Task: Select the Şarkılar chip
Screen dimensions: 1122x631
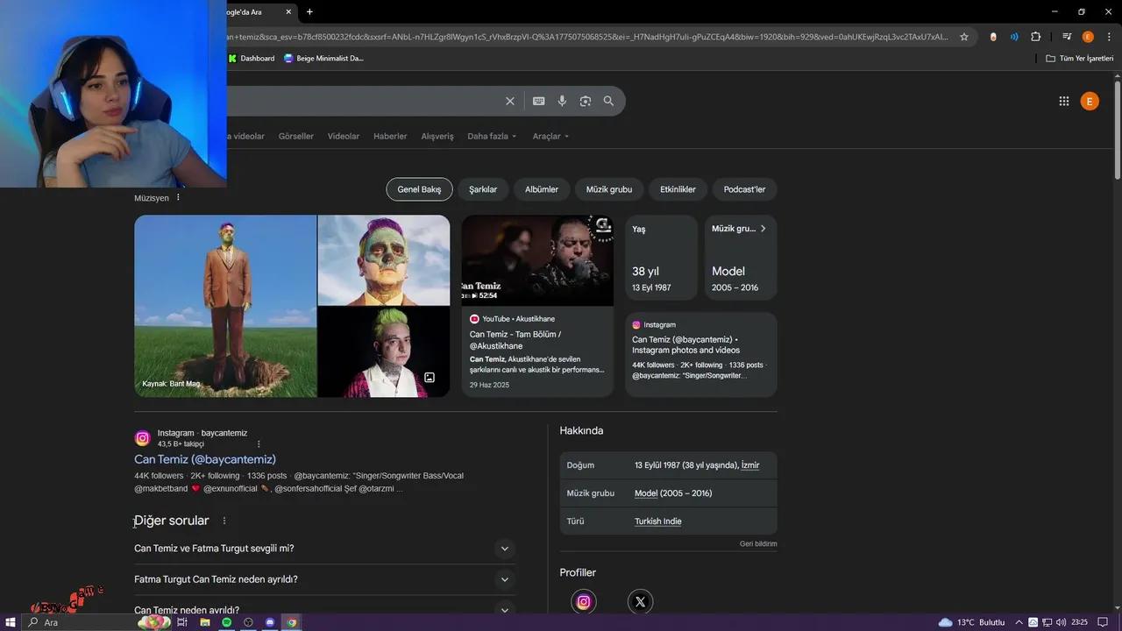Action: (483, 189)
